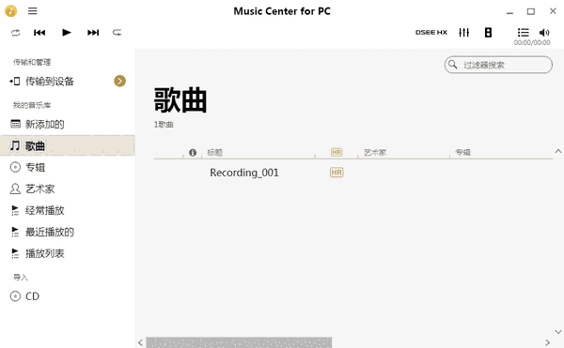Screen dimensions: 564x348
Task: Sort by 专辑 album column
Action: coord(462,153)
